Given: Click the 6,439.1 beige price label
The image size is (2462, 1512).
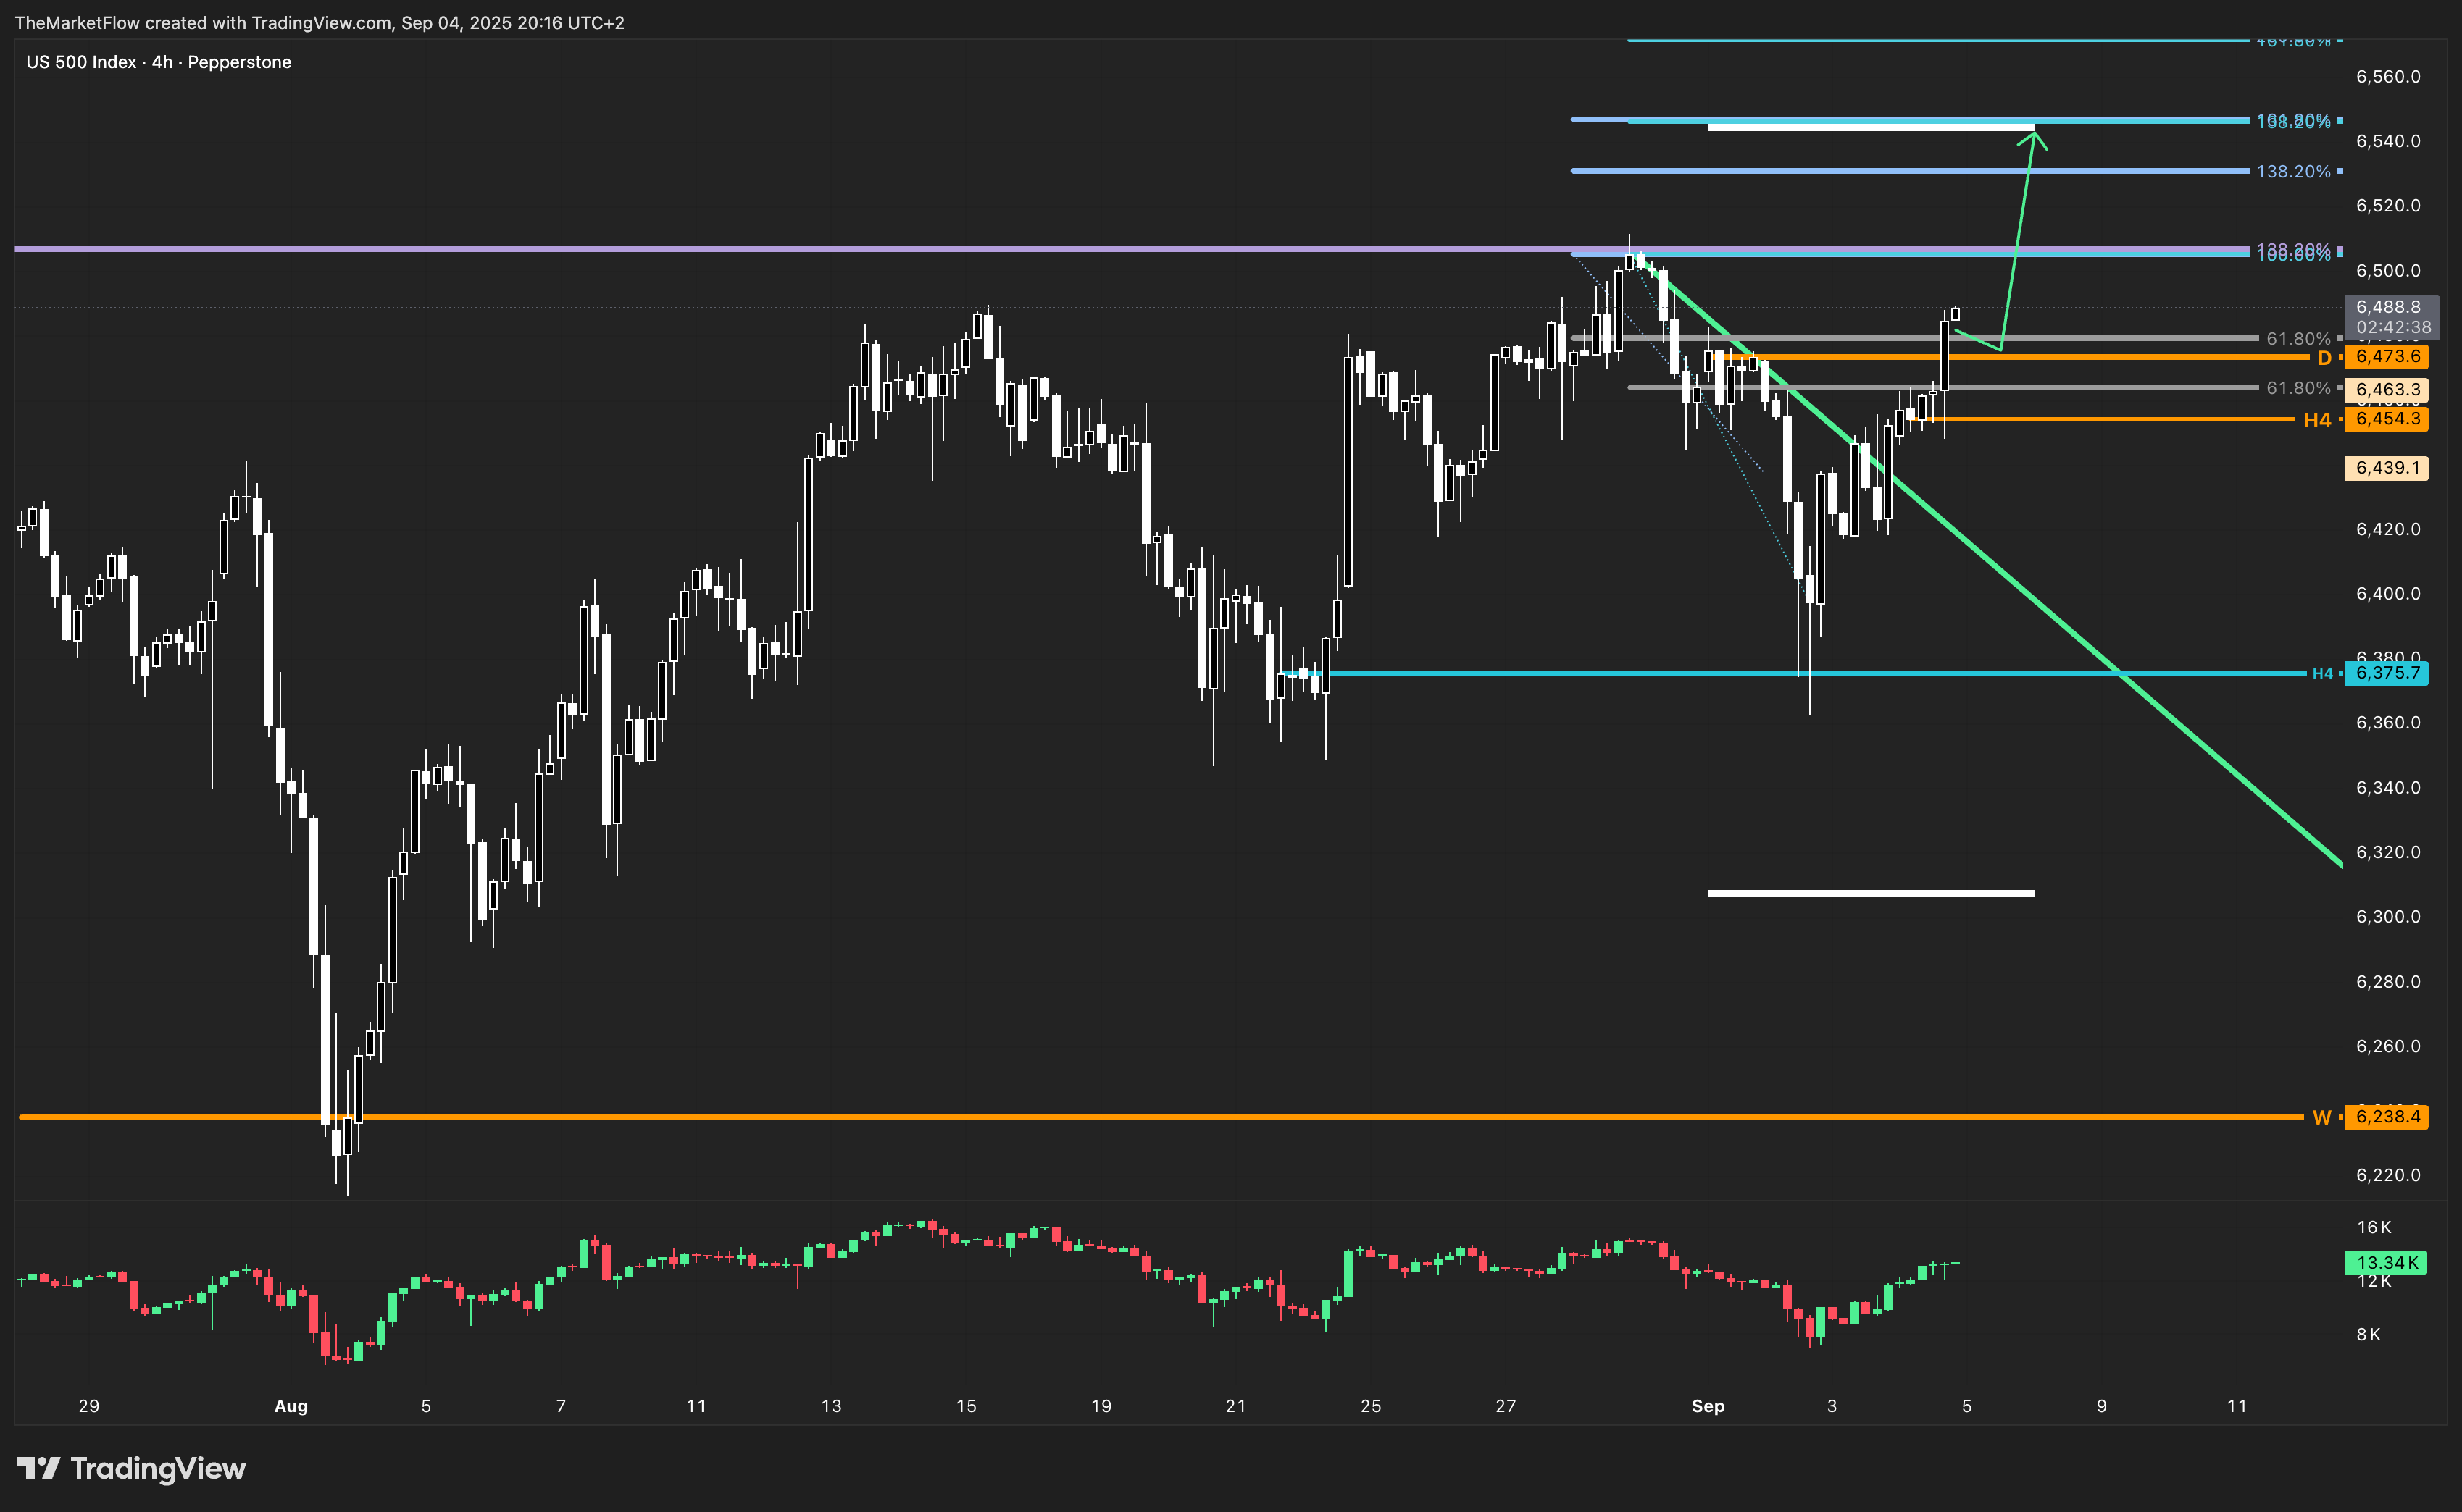Looking at the screenshot, I should pos(2387,468).
